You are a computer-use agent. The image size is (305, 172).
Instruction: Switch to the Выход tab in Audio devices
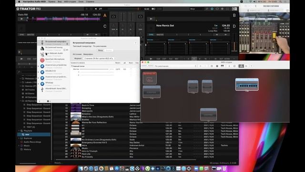(x=109, y=50)
